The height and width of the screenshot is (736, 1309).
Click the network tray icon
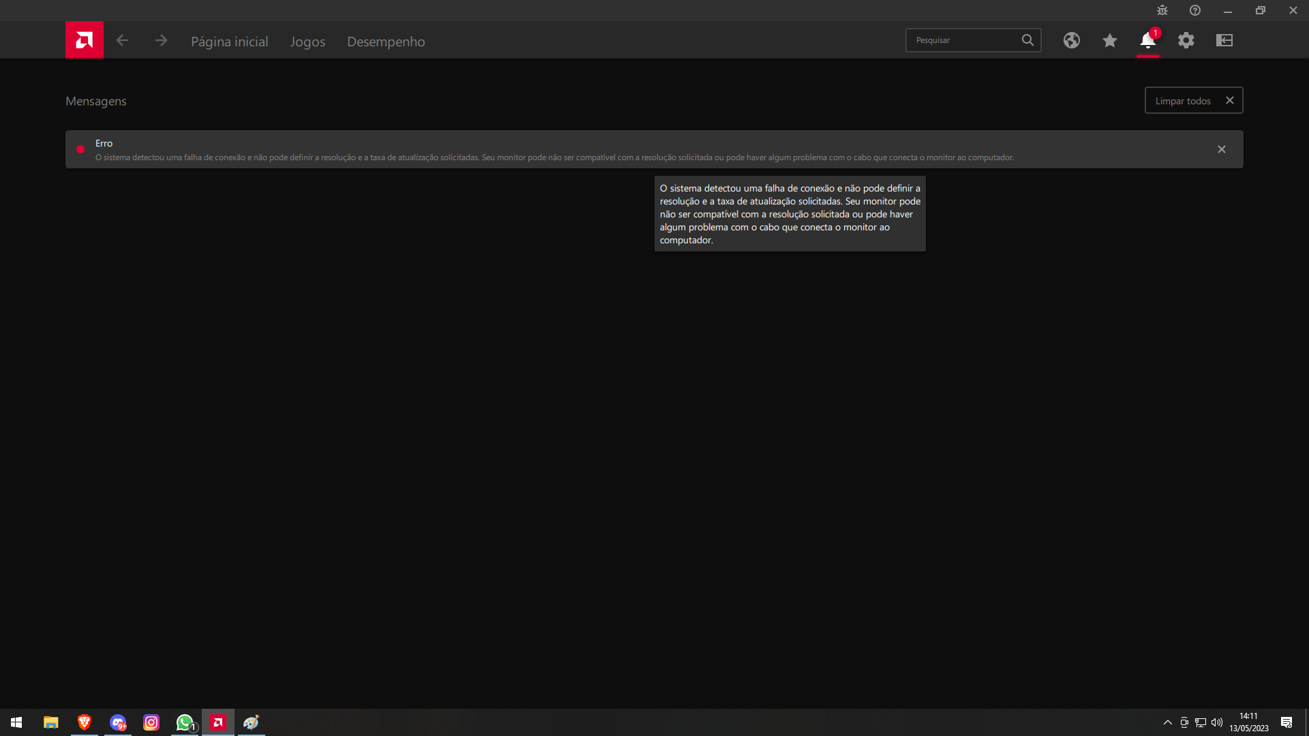1201,722
